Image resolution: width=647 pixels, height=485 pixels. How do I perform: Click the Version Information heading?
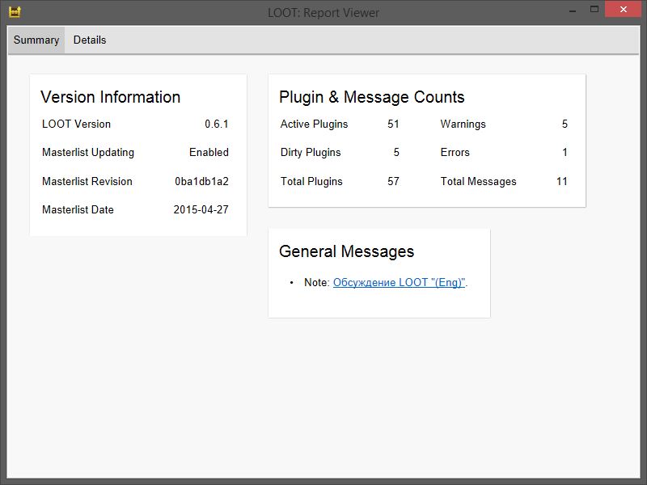(111, 97)
